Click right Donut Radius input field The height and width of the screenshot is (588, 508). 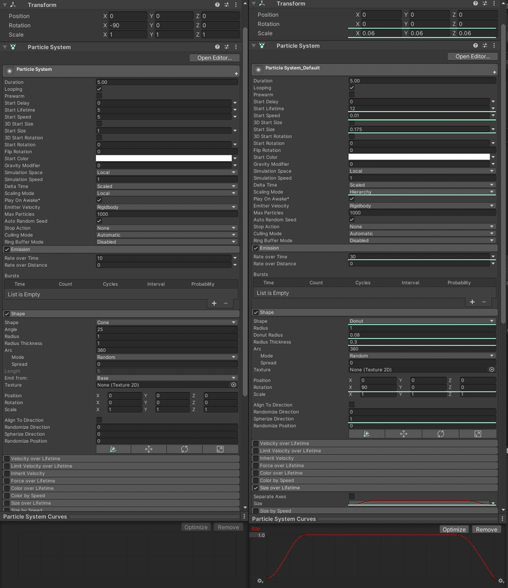click(x=422, y=335)
